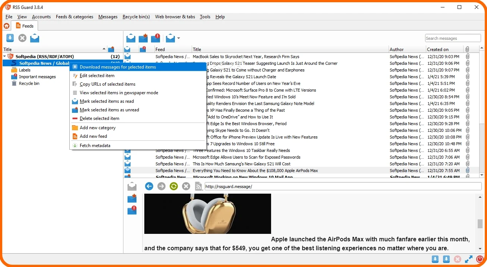This screenshot has height=267, width=487.
Task: Choose Edit selected item
Action: (138, 76)
